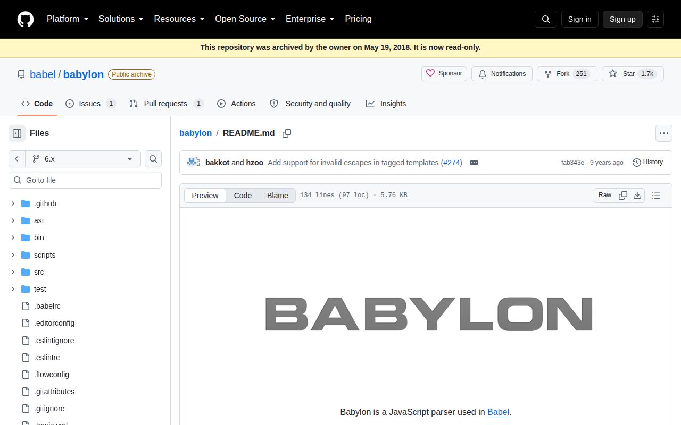Open the .flowconfig file
Viewport: 681px width, 425px height.
52,375
